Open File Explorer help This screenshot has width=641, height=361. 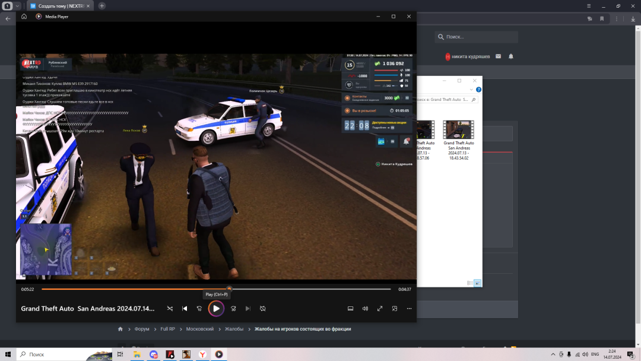coord(479,90)
